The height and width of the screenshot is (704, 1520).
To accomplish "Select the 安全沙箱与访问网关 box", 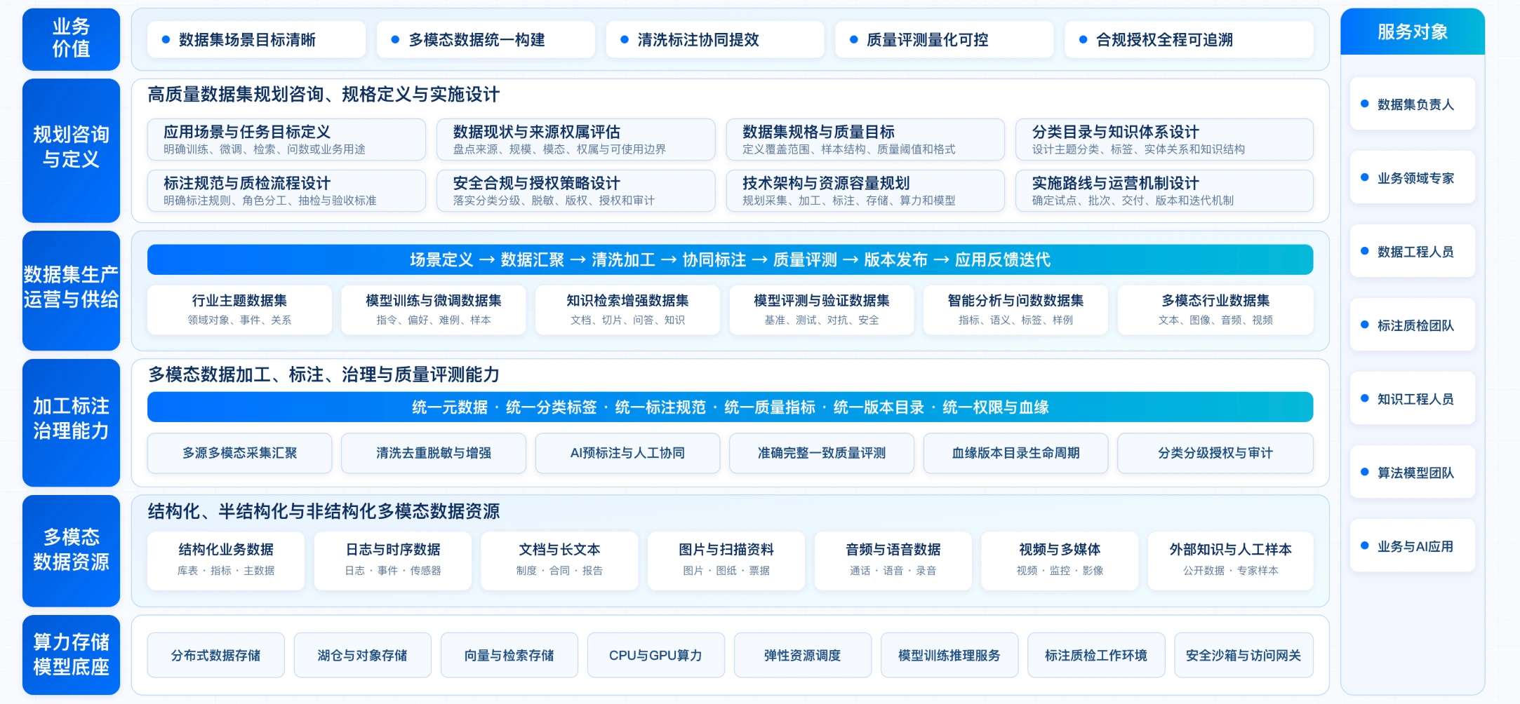I will pyautogui.click(x=1244, y=655).
